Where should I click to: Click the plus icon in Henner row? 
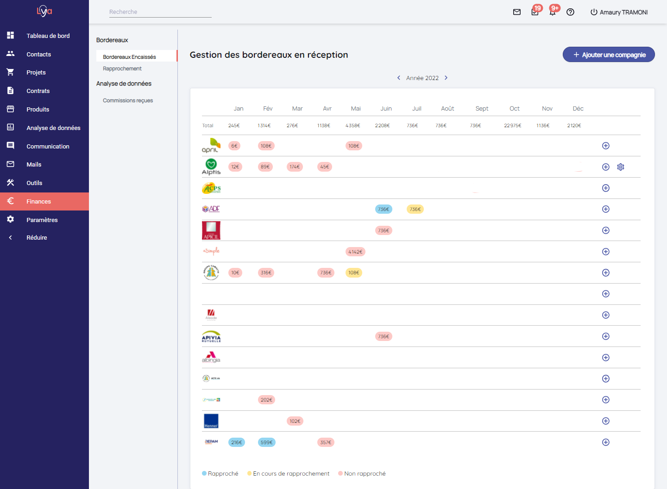605,421
